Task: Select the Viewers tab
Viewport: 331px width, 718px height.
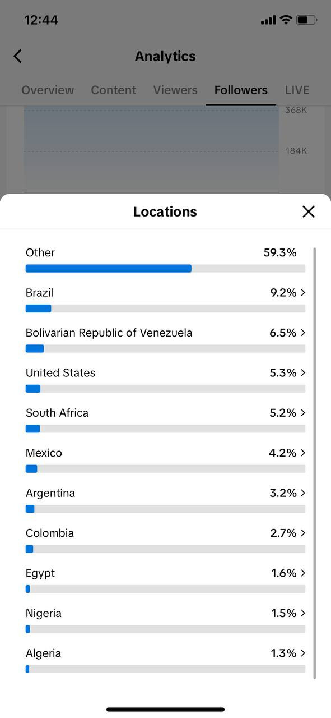Action: pos(175,90)
